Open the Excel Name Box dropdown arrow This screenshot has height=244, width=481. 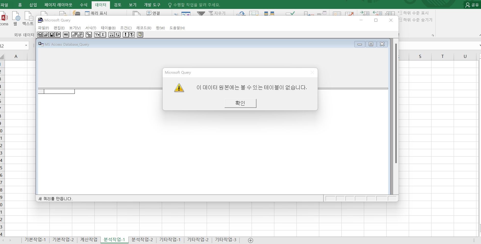pos(26,46)
